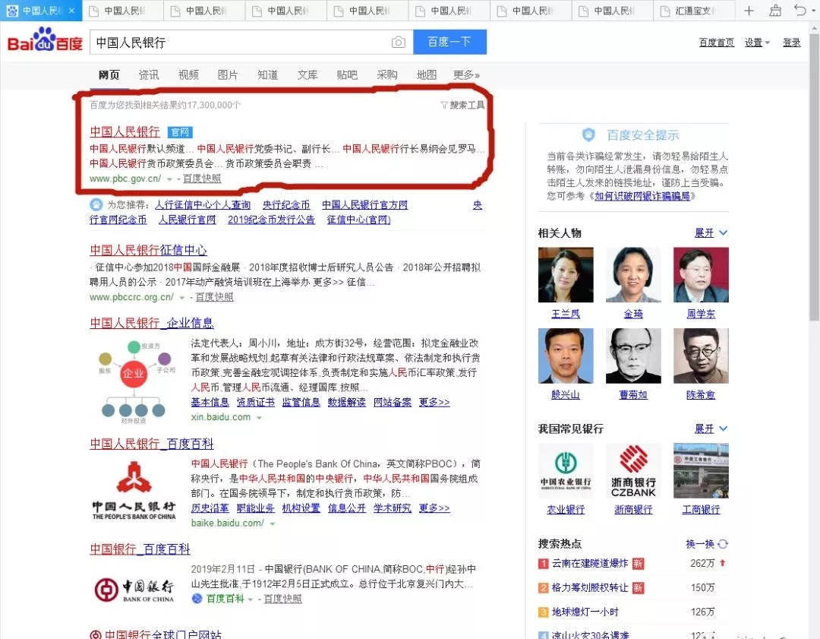Click 人行征信中心个人查询 recommendation
Image resolution: width=820 pixels, height=639 pixels.
pos(203,204)
